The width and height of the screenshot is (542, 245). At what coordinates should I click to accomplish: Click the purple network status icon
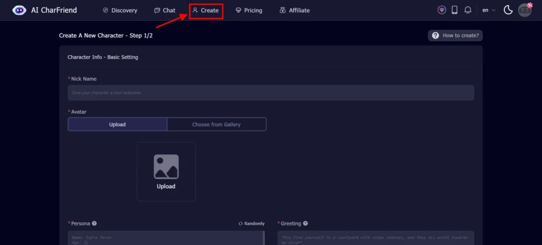[441, 10]
